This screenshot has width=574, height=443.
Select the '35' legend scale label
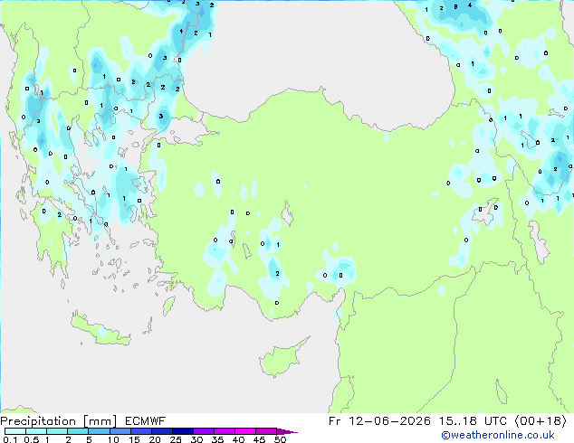[x=217, y=439]
